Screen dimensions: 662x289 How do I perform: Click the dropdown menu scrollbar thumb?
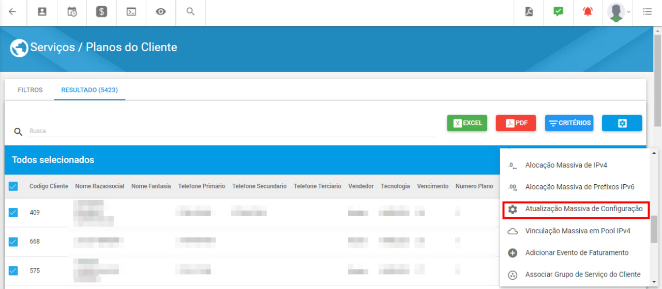pos(654,230)
